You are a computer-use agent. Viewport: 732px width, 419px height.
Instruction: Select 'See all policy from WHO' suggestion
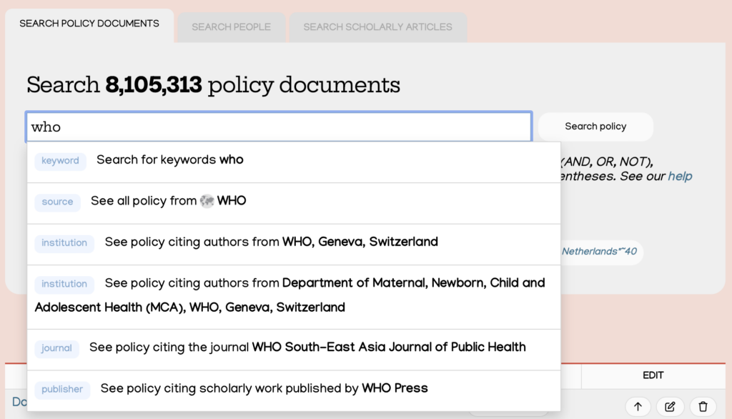point(294,203)
